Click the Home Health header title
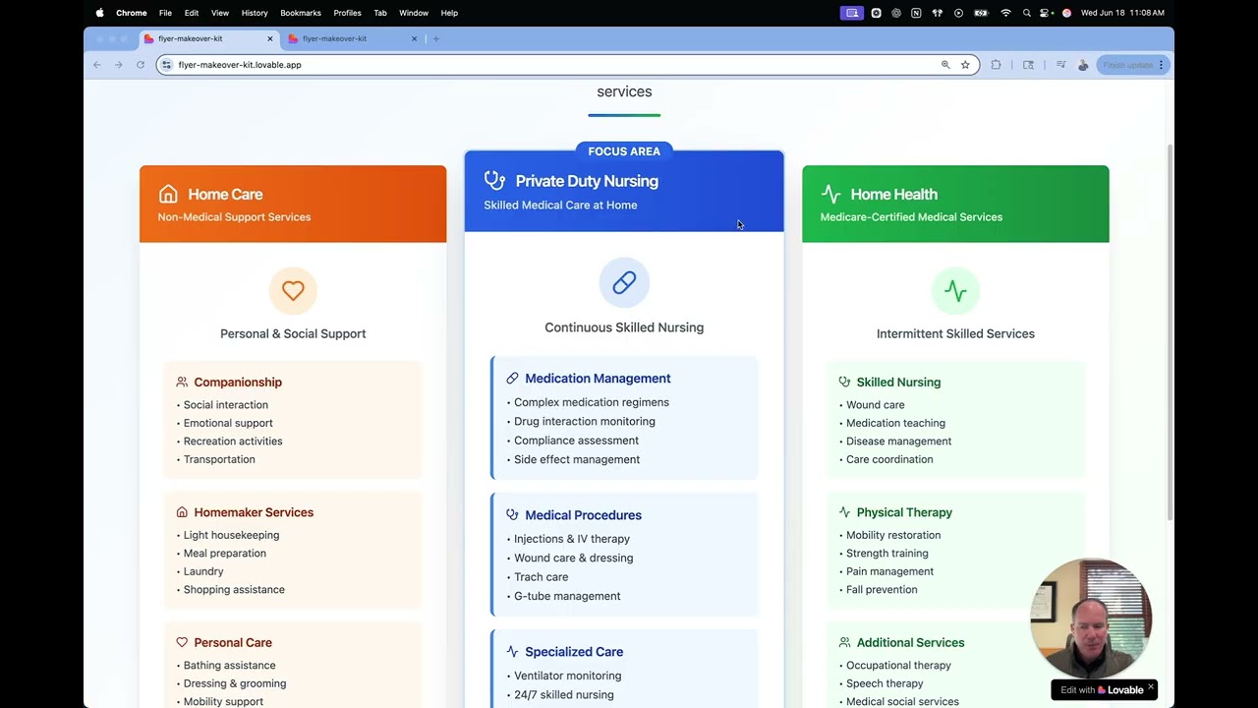This screenshot has height=708, width=1258. tap(893, 194)
